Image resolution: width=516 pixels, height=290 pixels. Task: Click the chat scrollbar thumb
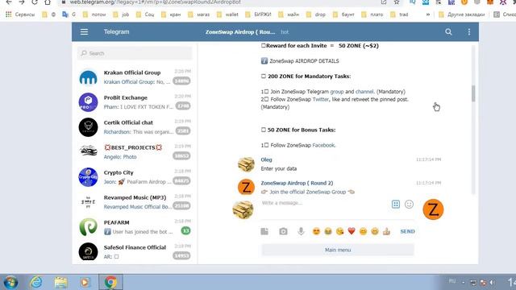click(x=473, y=93)
